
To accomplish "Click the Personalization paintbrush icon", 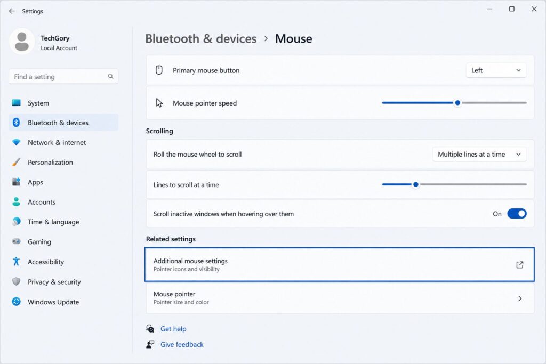I will click(16, 162).
